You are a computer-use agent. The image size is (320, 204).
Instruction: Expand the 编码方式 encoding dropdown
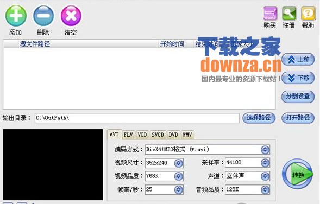click(265, 150)
